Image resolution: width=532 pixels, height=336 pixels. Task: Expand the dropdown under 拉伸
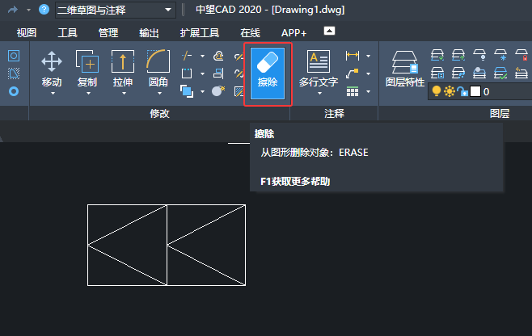[124, 93]
